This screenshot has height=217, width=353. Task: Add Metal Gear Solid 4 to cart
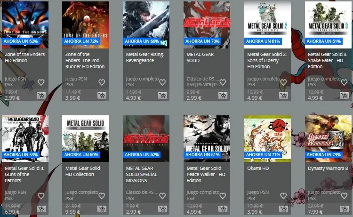click(x=41, y=209)
